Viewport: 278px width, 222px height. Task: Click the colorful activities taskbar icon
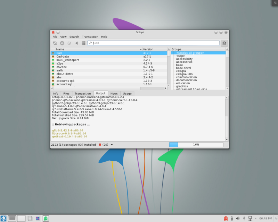pyautogui.click(x=38, y=219)
